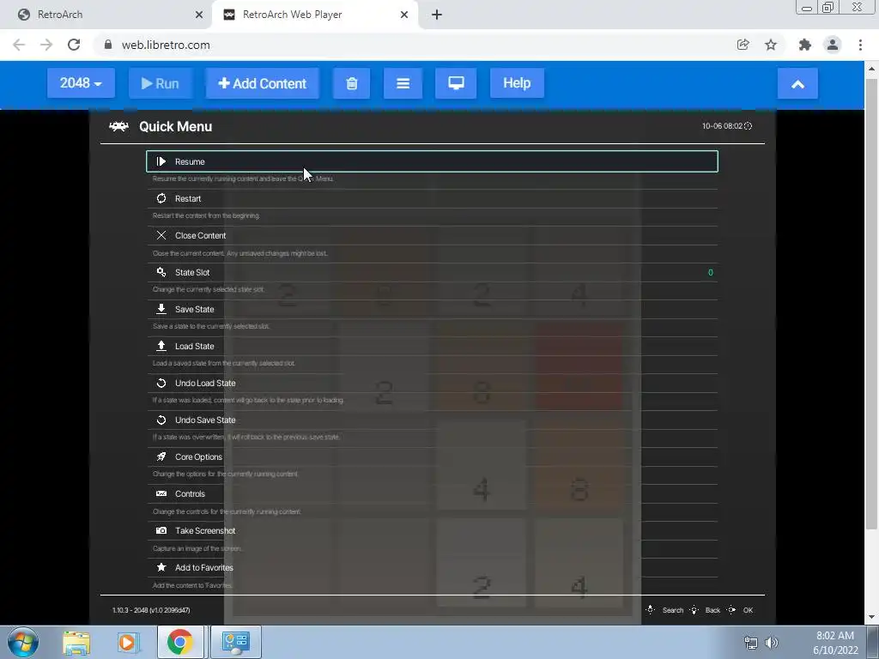Click the Resume play icon
The width and height of the screenshot is (879, 659).
coord(161,161)
